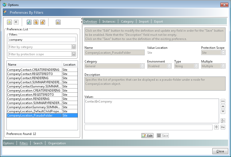Click the Close button
The image size is (231, 157).
point(220,151)
